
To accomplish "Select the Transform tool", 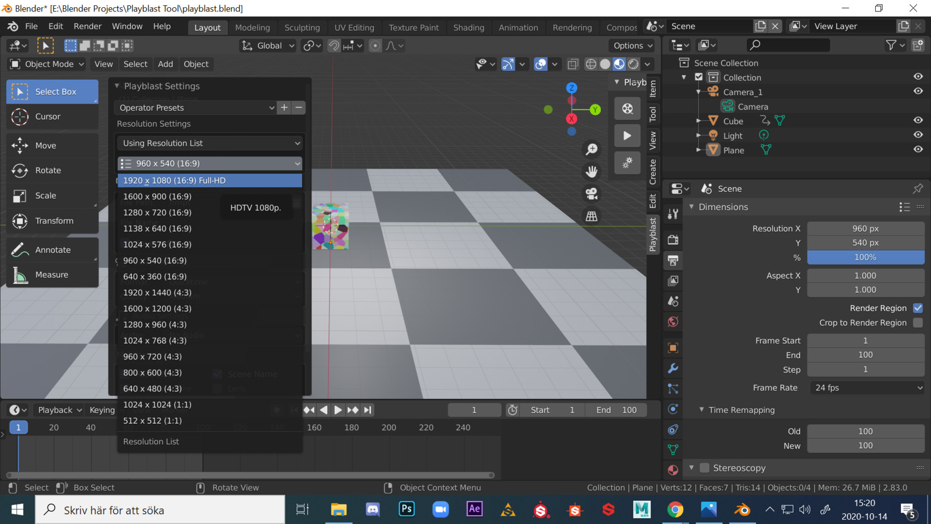I will click(52, 221).
